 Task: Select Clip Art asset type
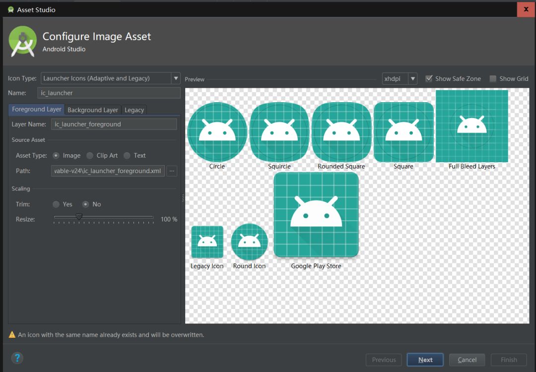(x=90, y=155)
